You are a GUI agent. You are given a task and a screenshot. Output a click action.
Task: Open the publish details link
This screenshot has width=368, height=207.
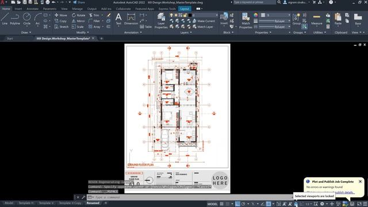coord(344,192)
